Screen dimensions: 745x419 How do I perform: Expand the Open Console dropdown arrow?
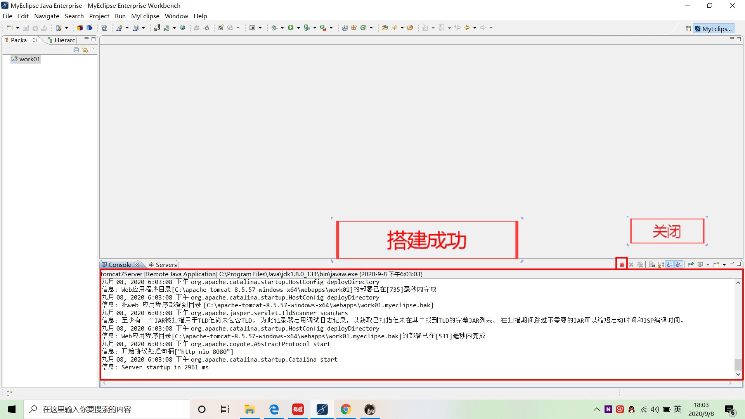724,265
